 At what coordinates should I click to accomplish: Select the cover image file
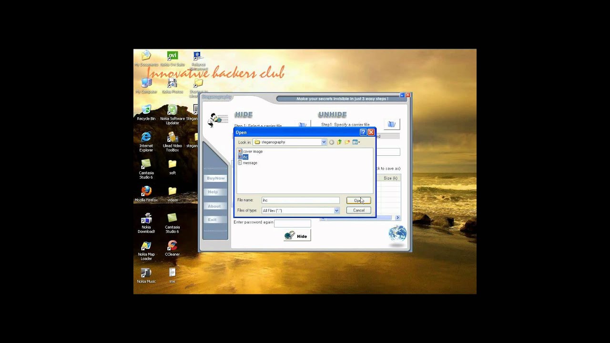250,151
